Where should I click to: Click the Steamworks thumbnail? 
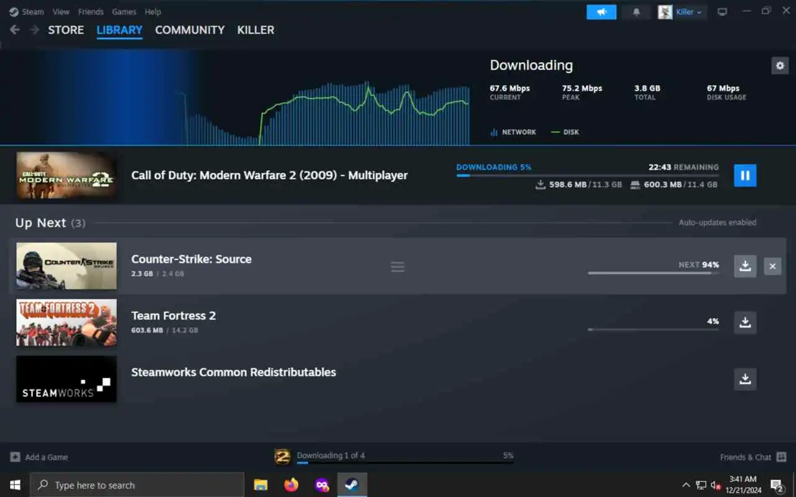[66, 379]
